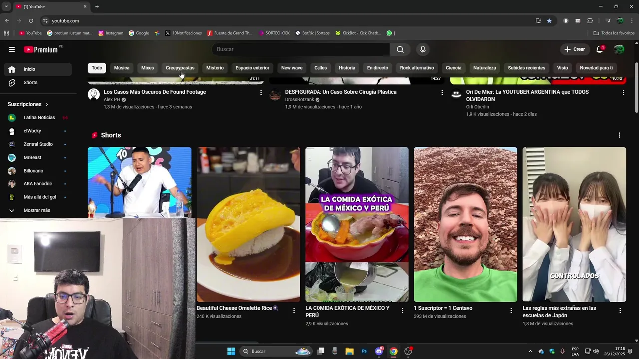Open the Chrome extensions puzzle icon

click(590, 21)
